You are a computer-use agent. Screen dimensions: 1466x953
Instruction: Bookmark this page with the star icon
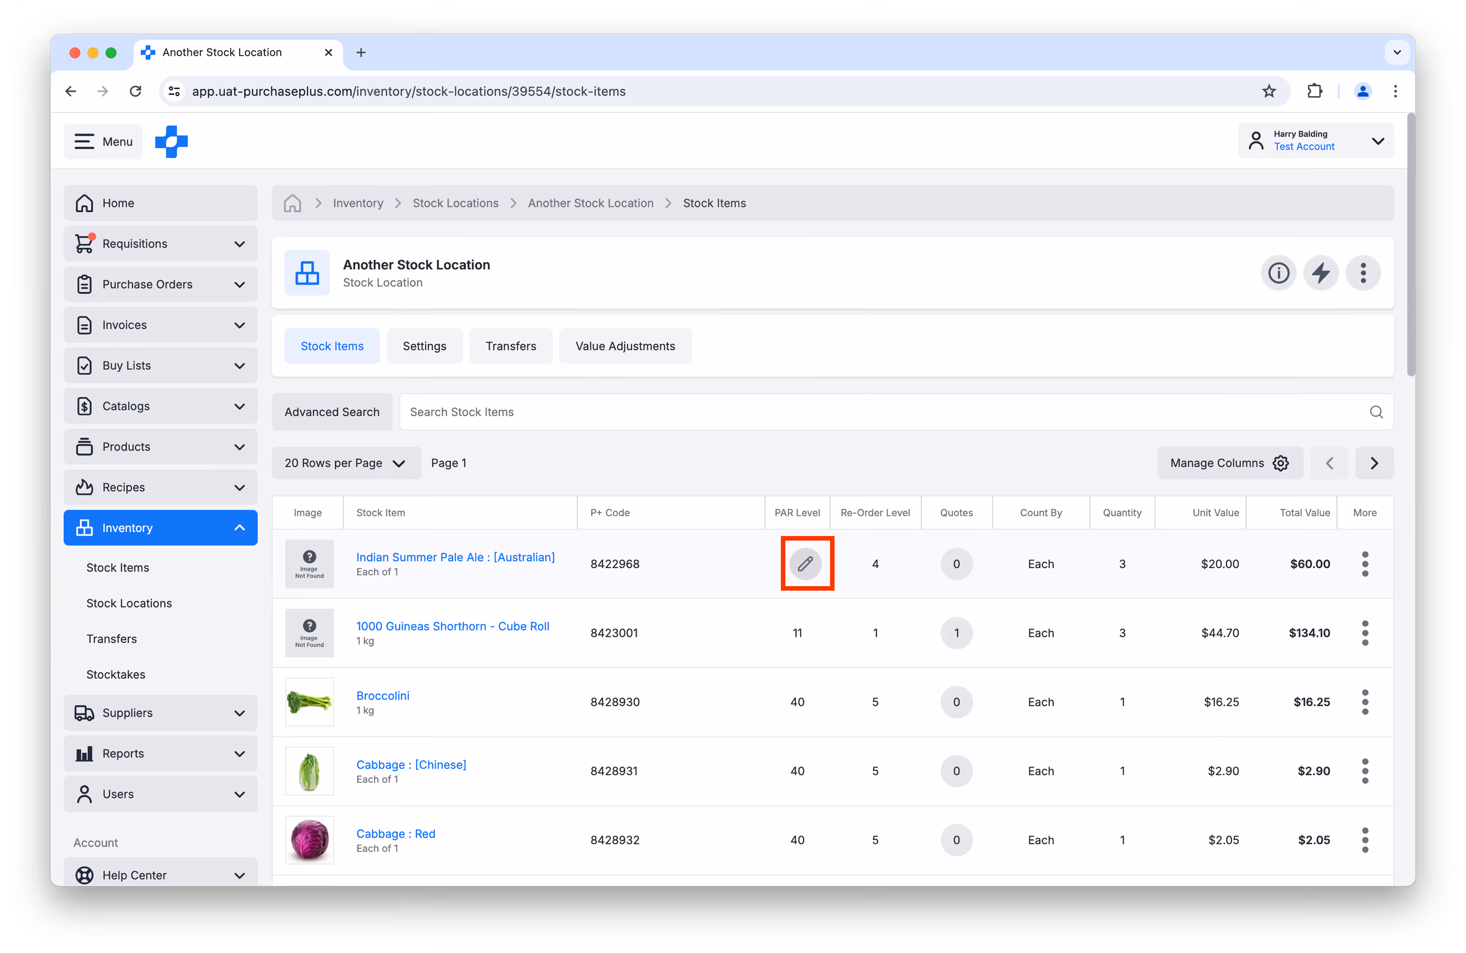point(1268,91)
